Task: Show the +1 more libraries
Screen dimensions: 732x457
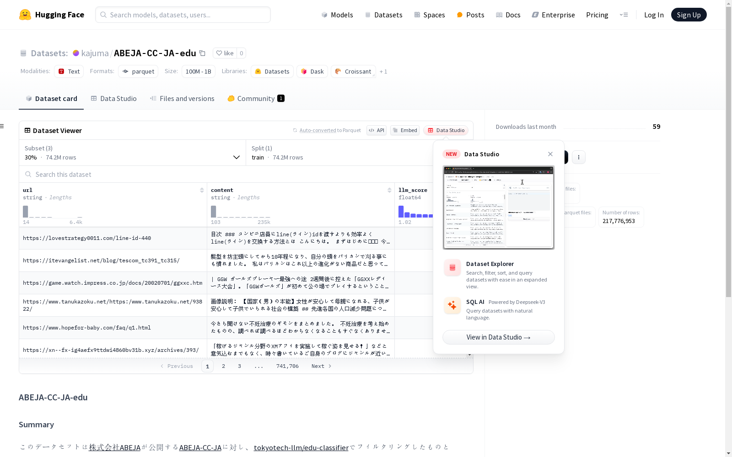Action: click(383, 71)
